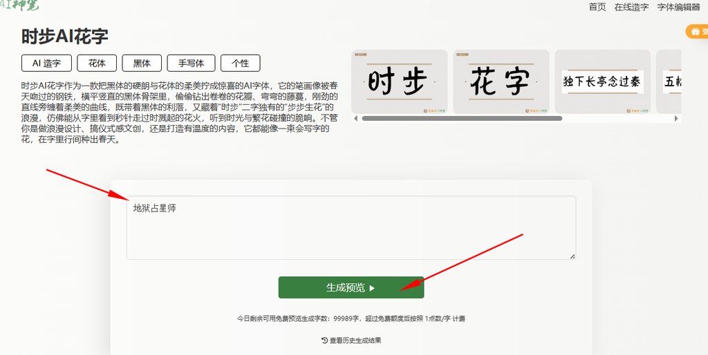Open the 独下长亭念过秦 sample thumbnail
This screenshot has height=355, width=708.
click(603, 81)
